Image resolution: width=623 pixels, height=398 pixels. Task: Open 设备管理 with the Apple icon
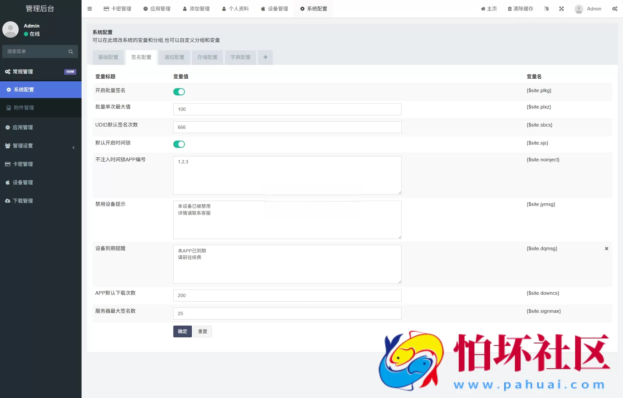(x=274, y=9)
